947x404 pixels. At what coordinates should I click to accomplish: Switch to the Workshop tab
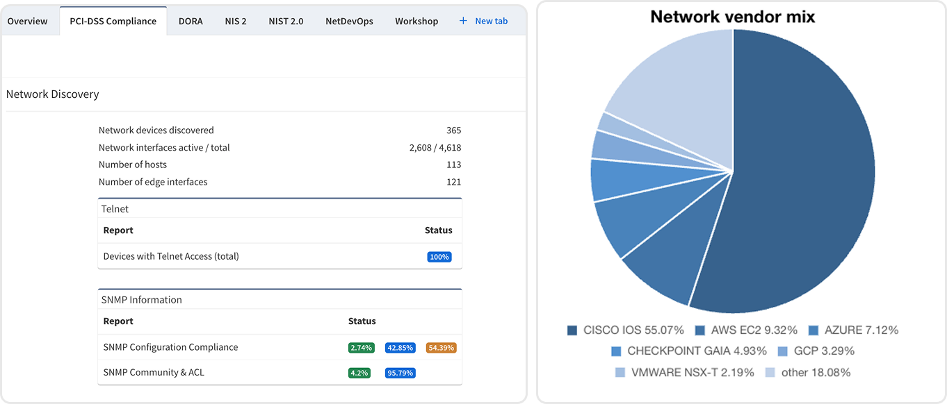416,21
